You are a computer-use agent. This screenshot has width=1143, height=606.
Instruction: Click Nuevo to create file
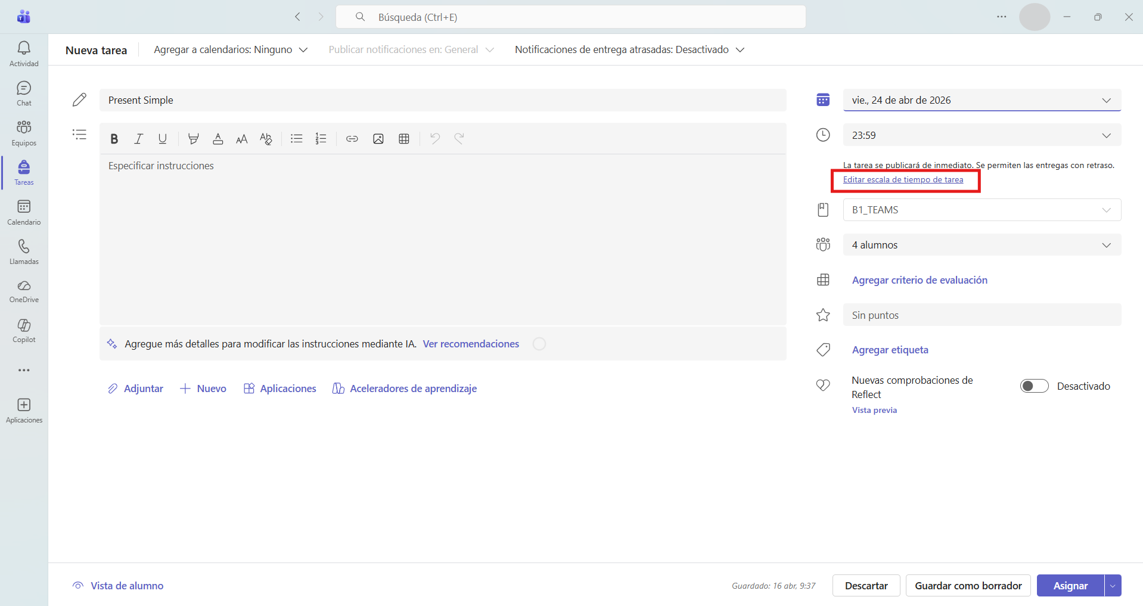(203, 389)
